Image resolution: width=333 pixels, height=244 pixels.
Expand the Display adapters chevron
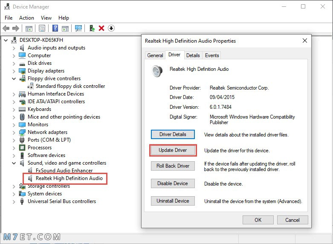(x=14, y=71)
